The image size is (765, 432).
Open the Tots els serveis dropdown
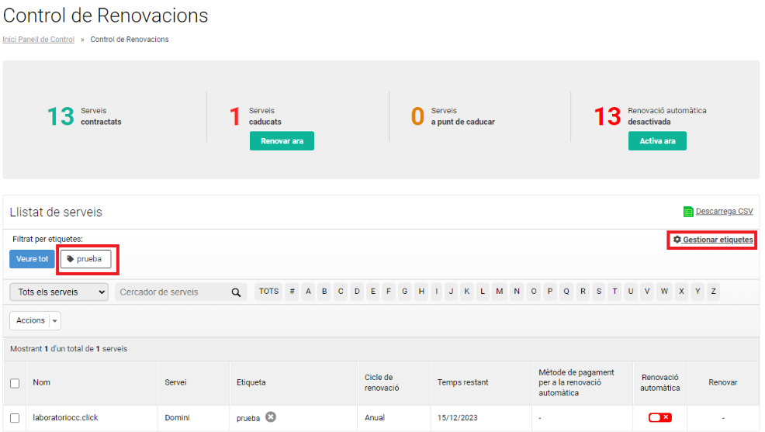pos(59,292)
